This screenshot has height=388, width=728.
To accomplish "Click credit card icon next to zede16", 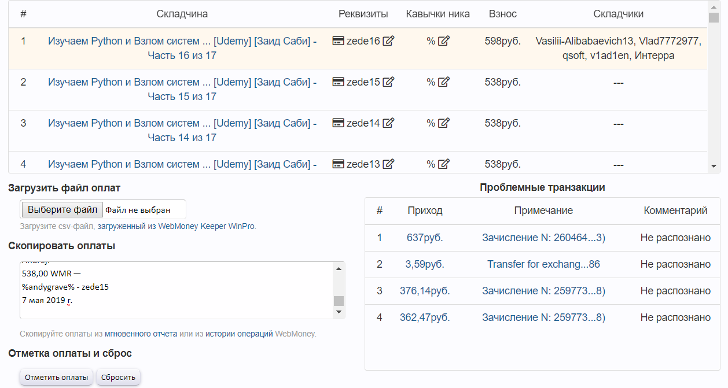I will tap(339, 41).
